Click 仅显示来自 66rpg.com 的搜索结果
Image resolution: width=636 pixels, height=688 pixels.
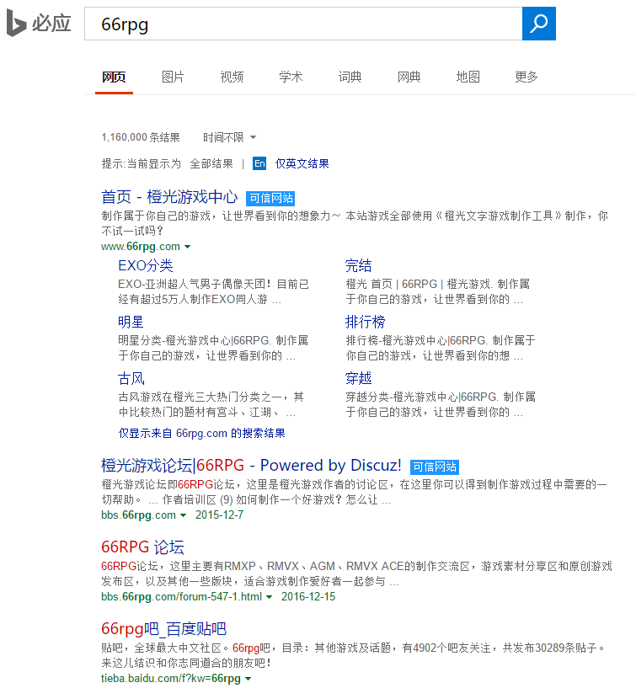(x=202, y=434)
